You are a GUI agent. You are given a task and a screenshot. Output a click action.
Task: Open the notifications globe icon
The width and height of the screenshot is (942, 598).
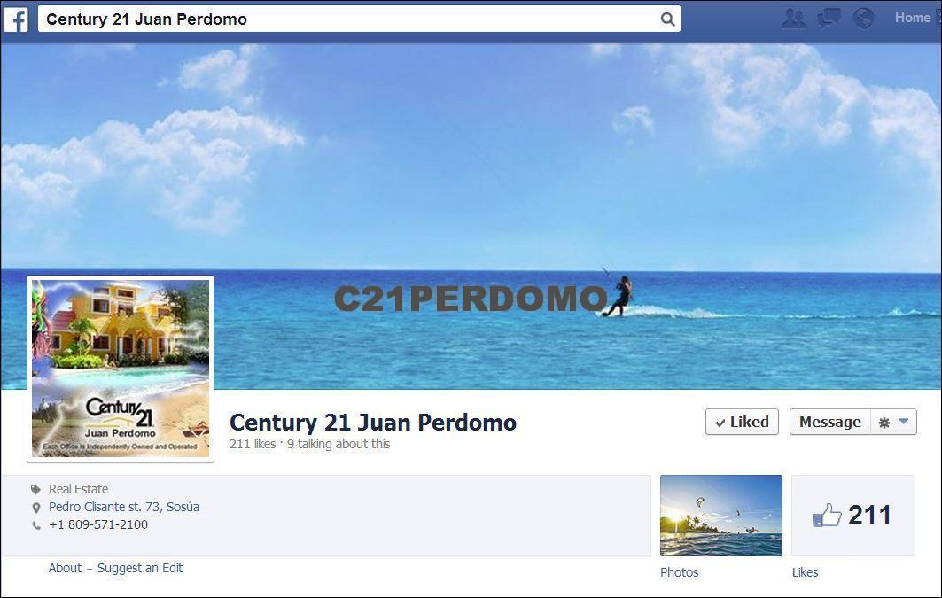pos(864,18)
